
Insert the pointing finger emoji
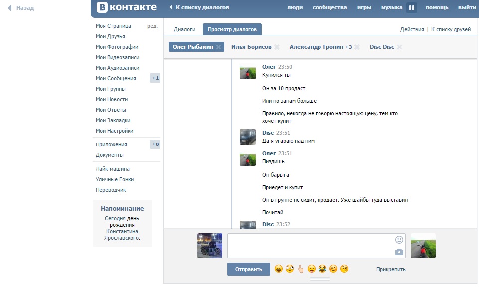click(300, 269)
